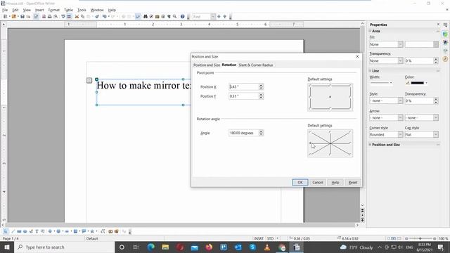Open sidebar Styles and Formatting icon
Image resolution: width=450 pixels, height=253 pixels.
click(x=445, y=42)
